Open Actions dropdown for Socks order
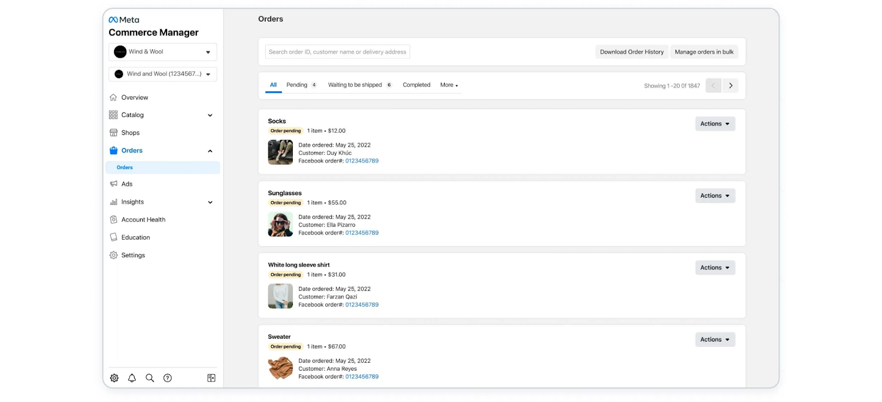This screenshot has height=402, width=882. (x=715, y=124)
